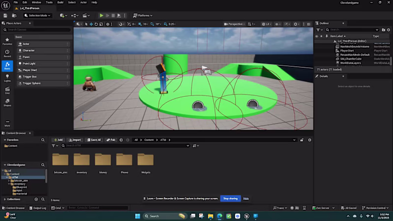
Task: Expand the Collections section
Action: 13,199
